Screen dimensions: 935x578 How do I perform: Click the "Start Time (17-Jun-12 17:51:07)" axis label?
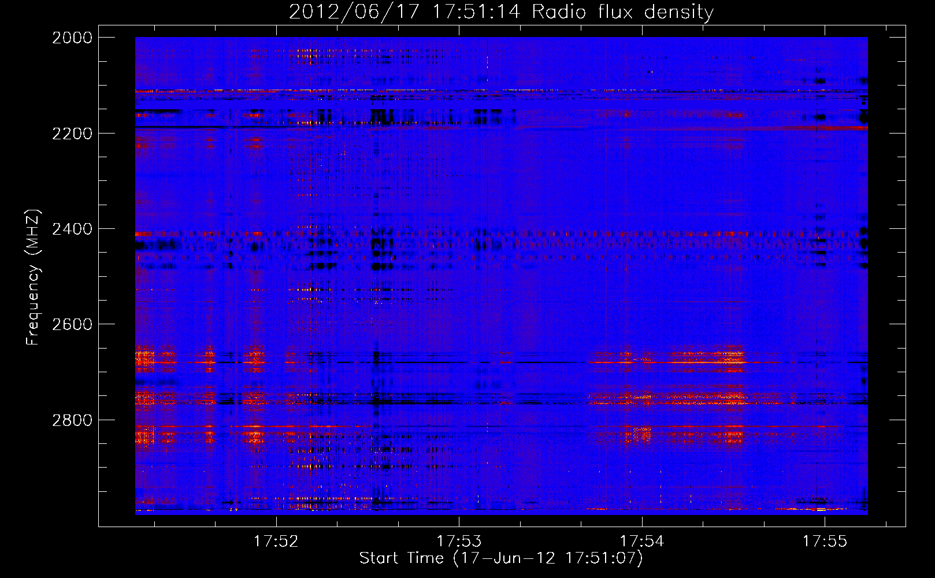click(x=501, y=558)
